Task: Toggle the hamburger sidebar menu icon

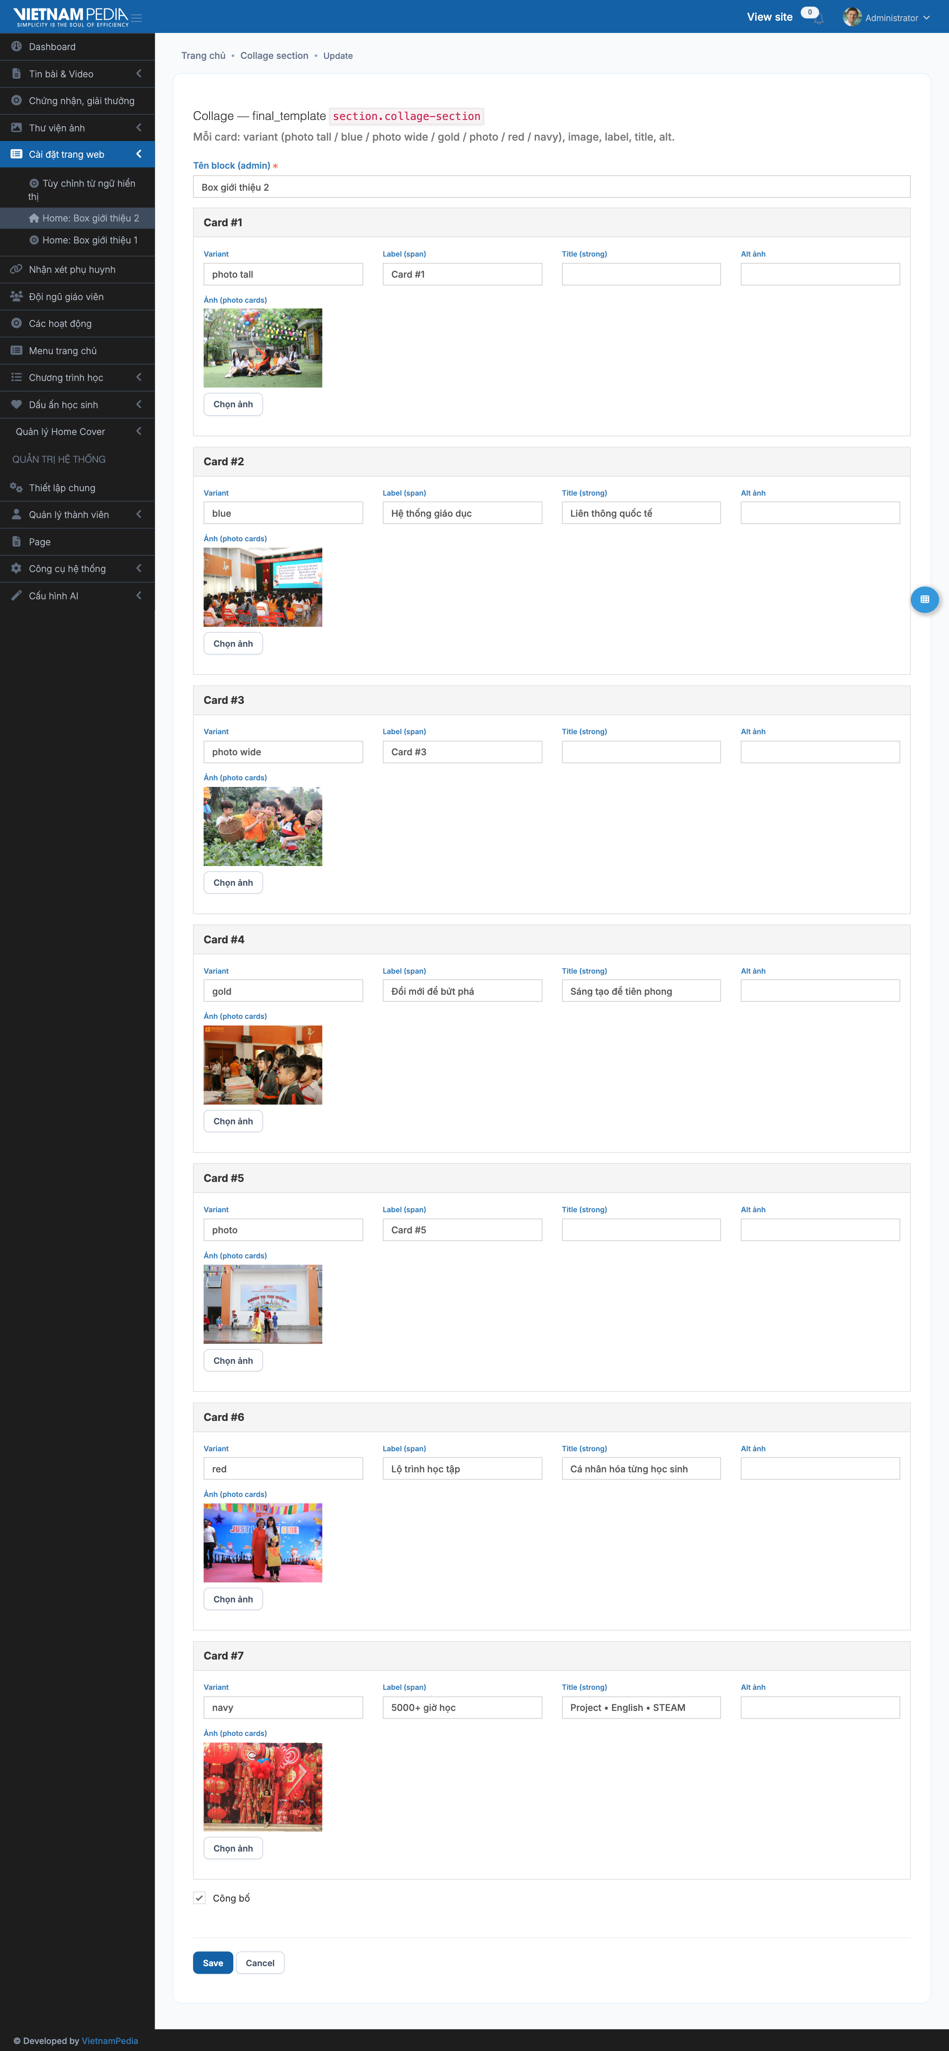Action: coord(137,18)
